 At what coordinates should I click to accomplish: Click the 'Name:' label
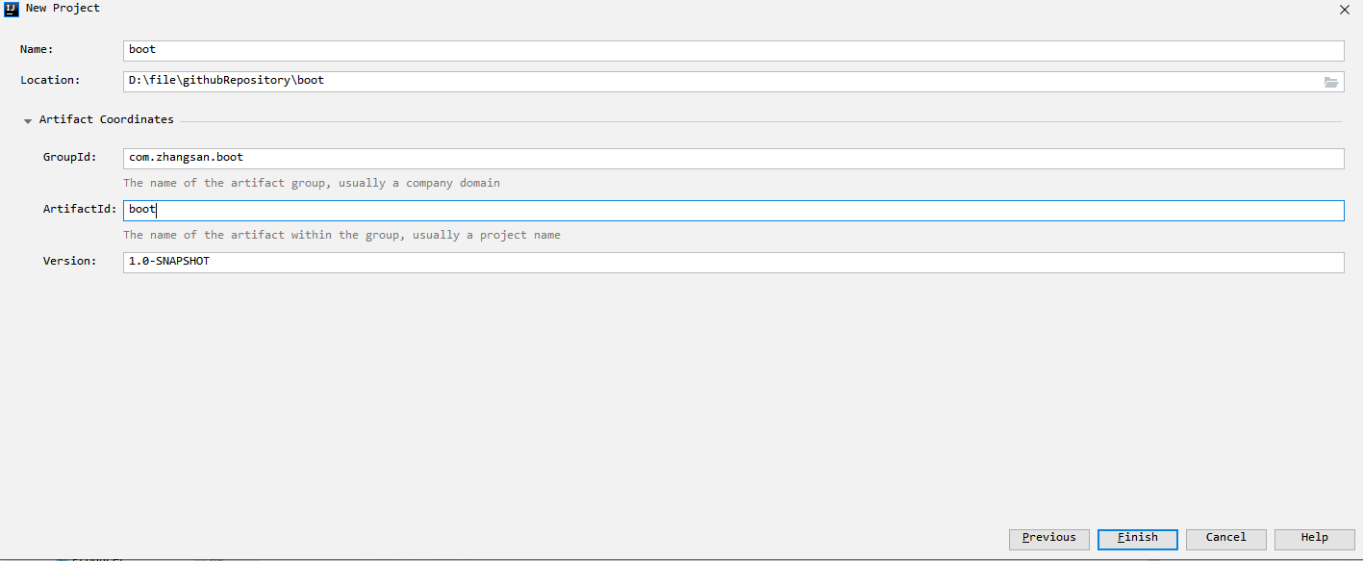[37, 49]
